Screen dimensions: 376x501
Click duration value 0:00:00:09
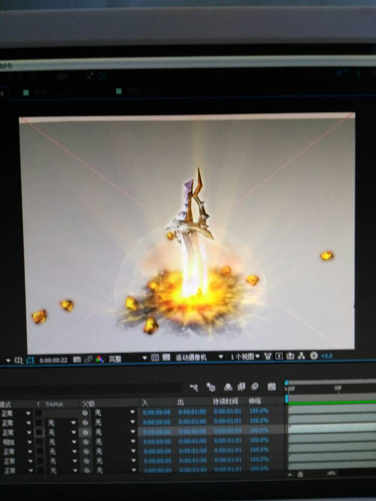(227, 431)
